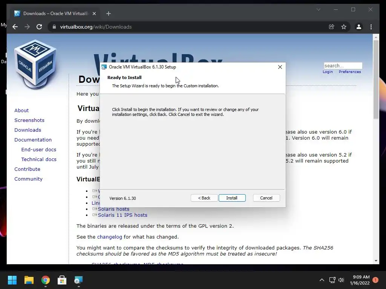Click the volume speaker tray icon
The image size is (386, 289).
pyautogui.click(x=341, y=280)
